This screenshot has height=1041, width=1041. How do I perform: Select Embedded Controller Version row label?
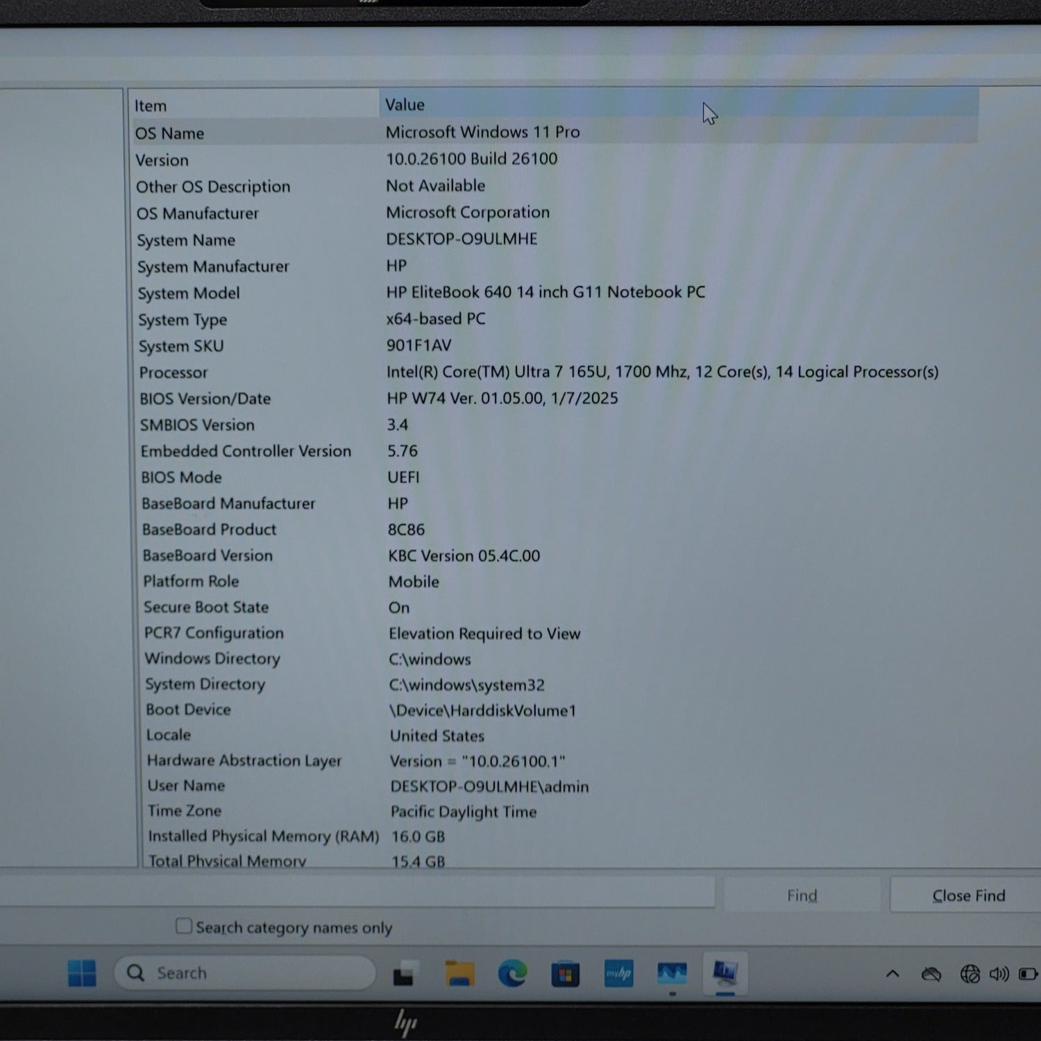click(246, 451)
